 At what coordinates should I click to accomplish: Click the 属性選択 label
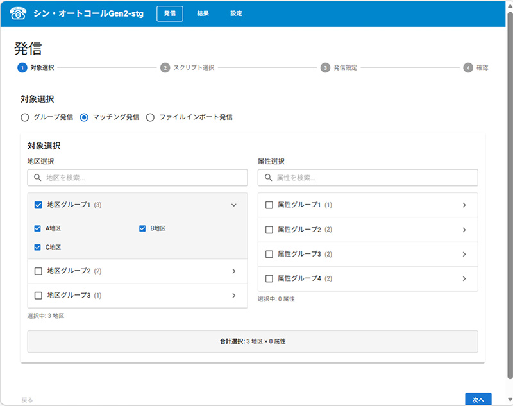pyautogui.click(x=271, y=161)
